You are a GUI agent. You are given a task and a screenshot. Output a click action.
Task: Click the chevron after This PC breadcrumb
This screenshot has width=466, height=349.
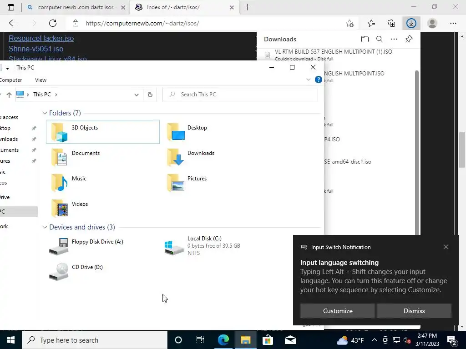coord(56,95)
